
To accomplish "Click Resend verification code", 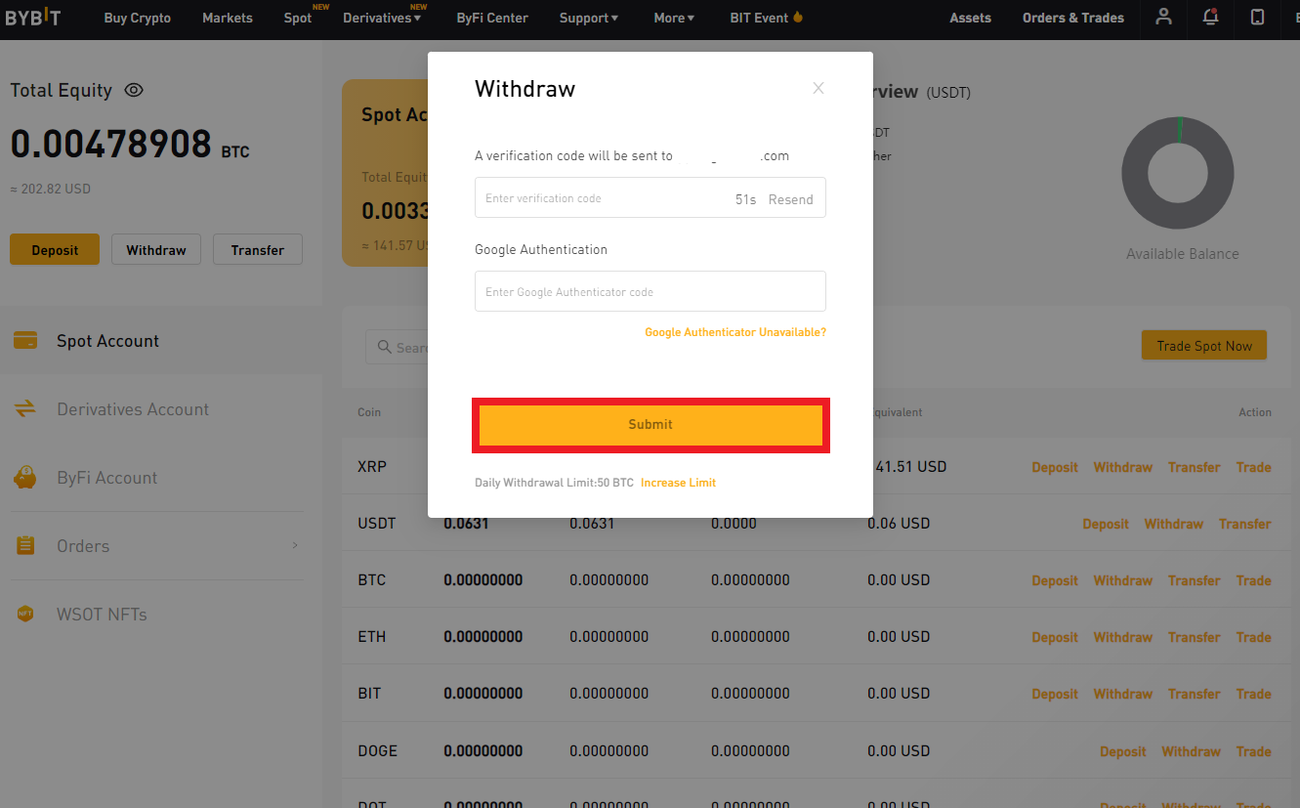I will point(790,199).
